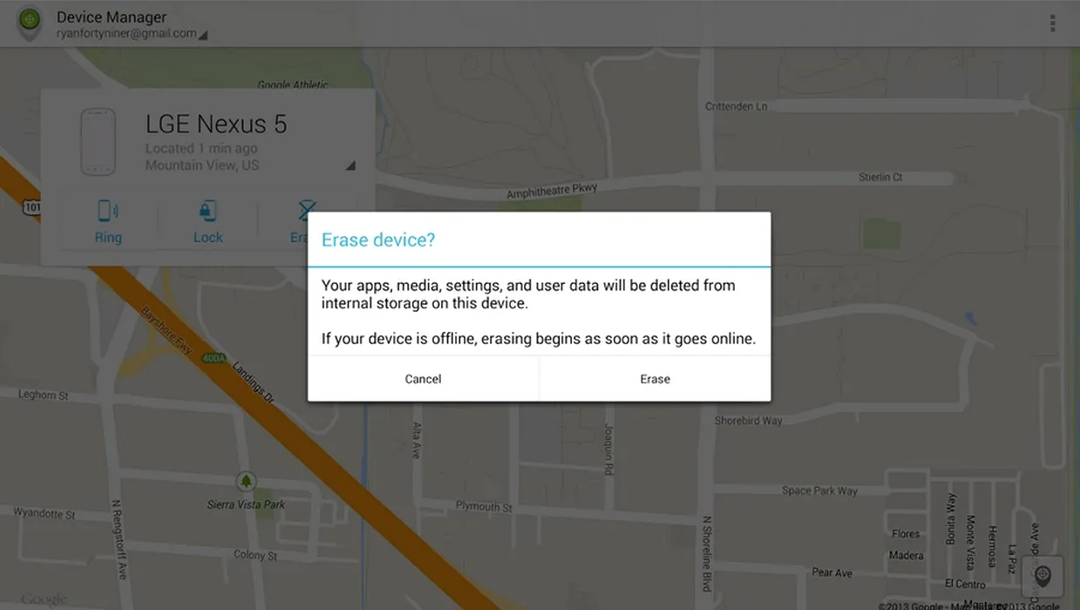
Task: Expand the ryanfortyniner@gmail.com account dropdown
Action: coord(202,35)
